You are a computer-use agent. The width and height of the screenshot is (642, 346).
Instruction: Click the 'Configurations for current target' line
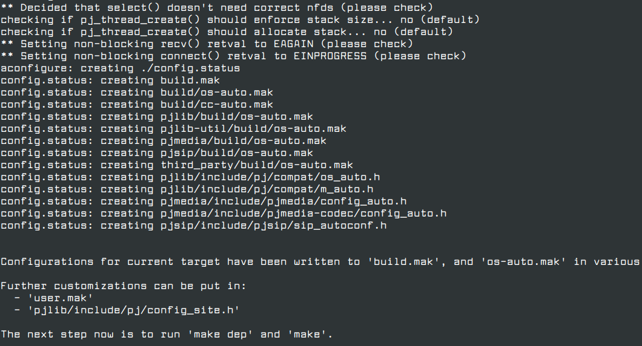pos(320,261)
